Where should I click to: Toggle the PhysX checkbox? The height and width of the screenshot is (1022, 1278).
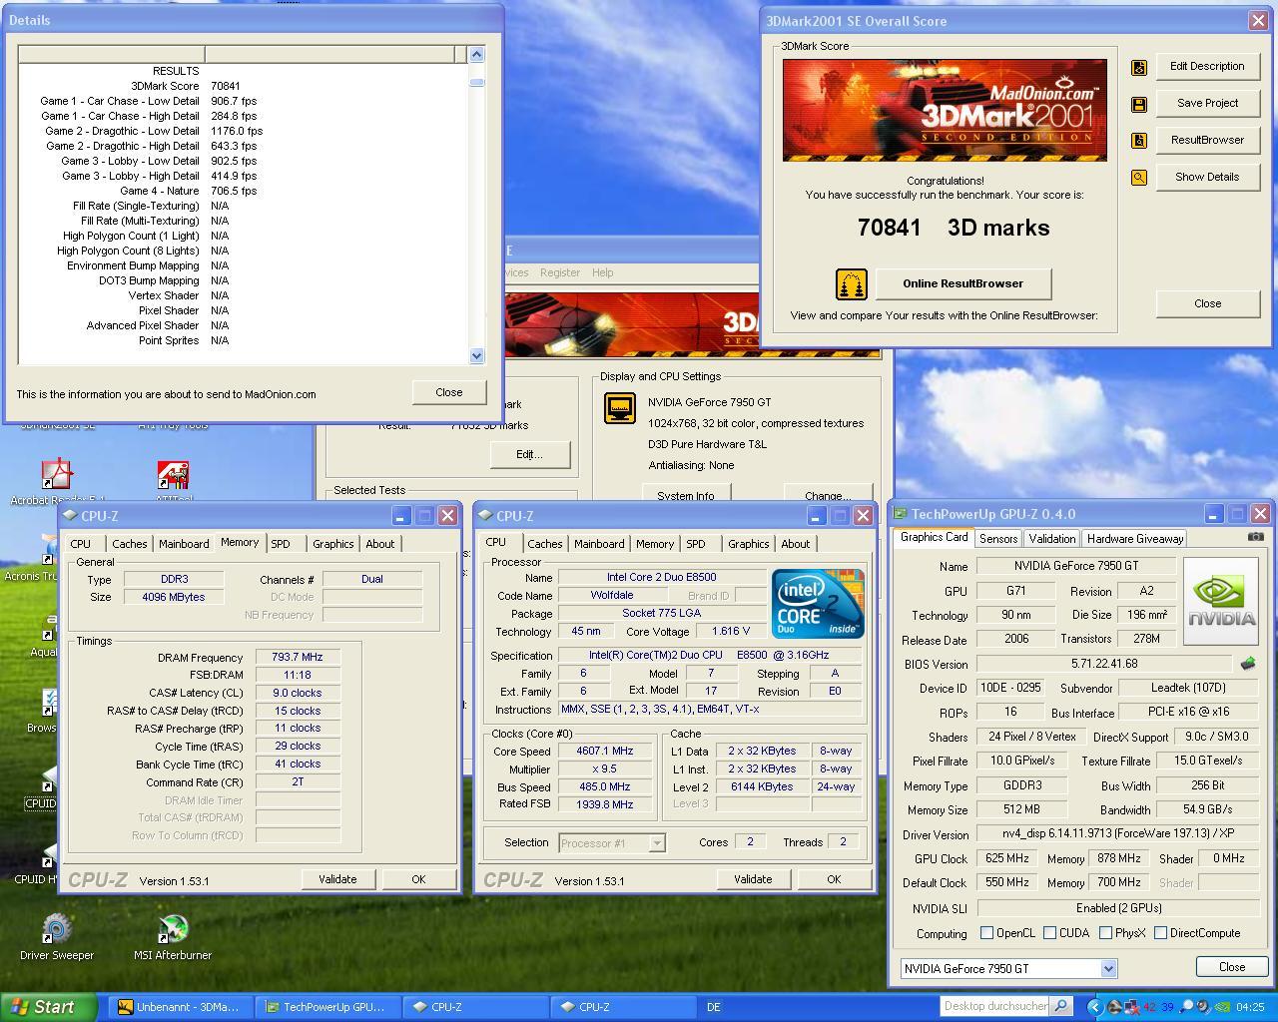[x=1105, y=933]
